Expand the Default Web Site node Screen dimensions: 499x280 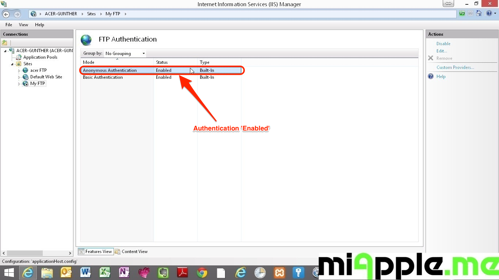point(19,77)
